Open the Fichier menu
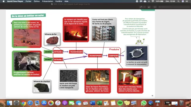This screenshot has height=107, width=191. pyautogui.click(x=29, y=1)
